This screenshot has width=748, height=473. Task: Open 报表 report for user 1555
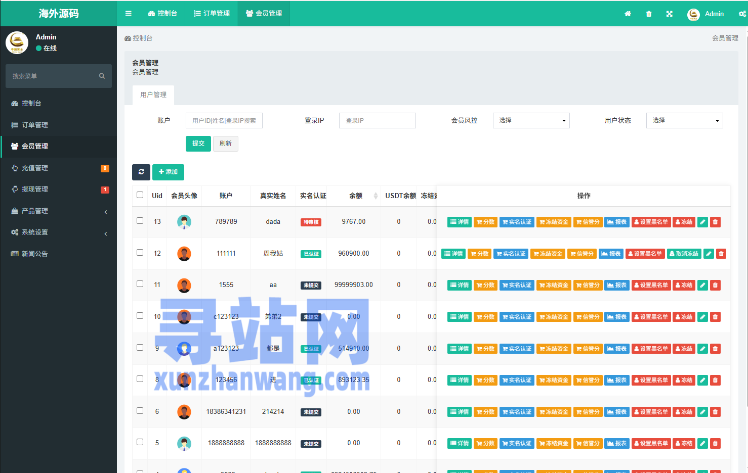pyautogui.click(x=617, y=285)
